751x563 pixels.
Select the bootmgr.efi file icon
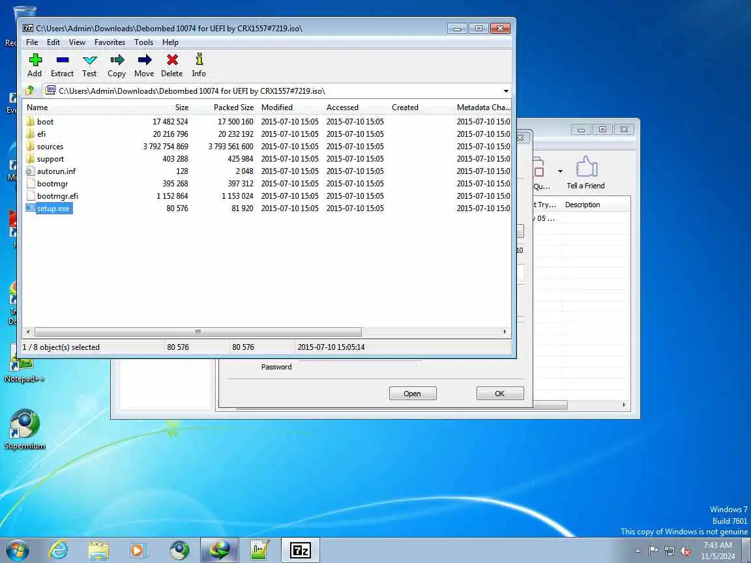click(x=30, y=196)
